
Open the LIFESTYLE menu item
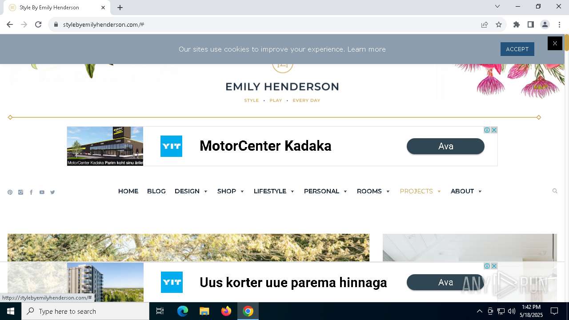click(270, 191)
